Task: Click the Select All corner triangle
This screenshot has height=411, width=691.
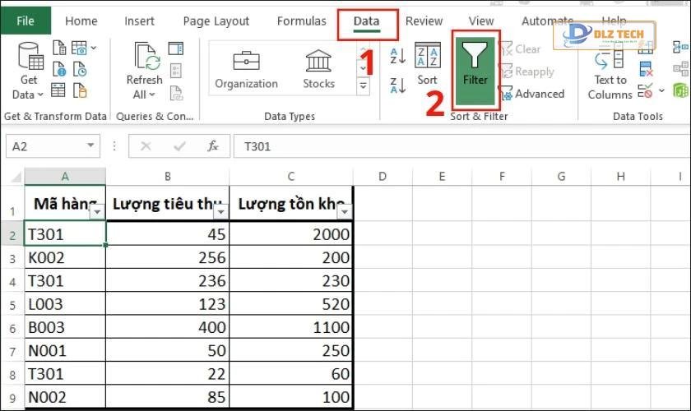Action: point(16,177)
